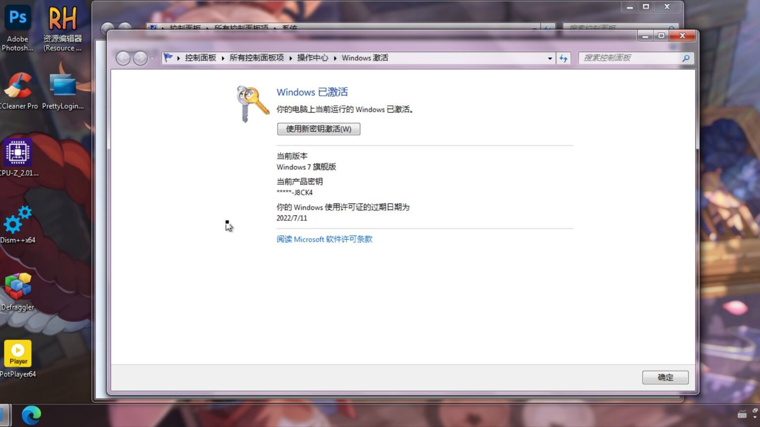Click the back navigation arrow button
The width and height of the screenshot is (760, 427).
pyautogui.click(x=123, y=58)
